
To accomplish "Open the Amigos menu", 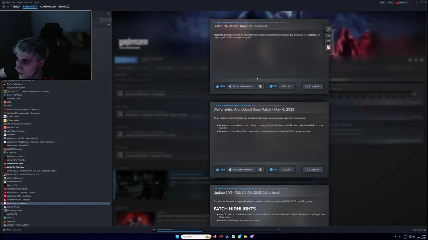I will tap(19, 2).
